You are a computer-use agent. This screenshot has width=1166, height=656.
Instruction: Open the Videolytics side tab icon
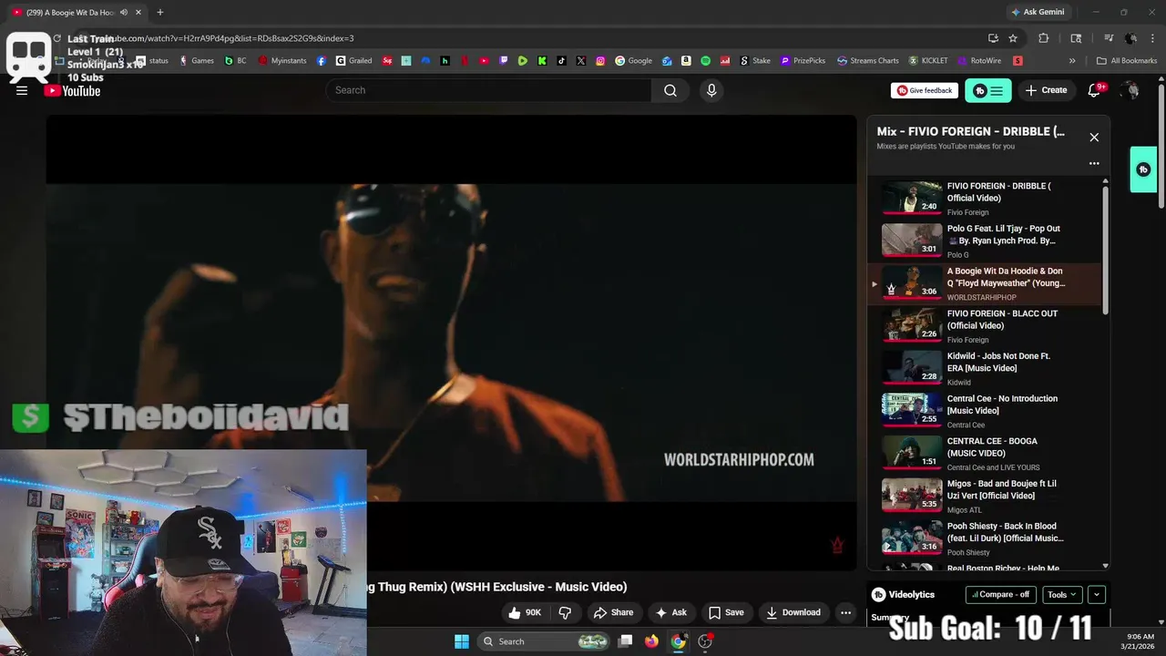pos(1143,169)
